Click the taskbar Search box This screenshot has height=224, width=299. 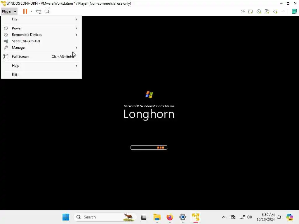105,217
